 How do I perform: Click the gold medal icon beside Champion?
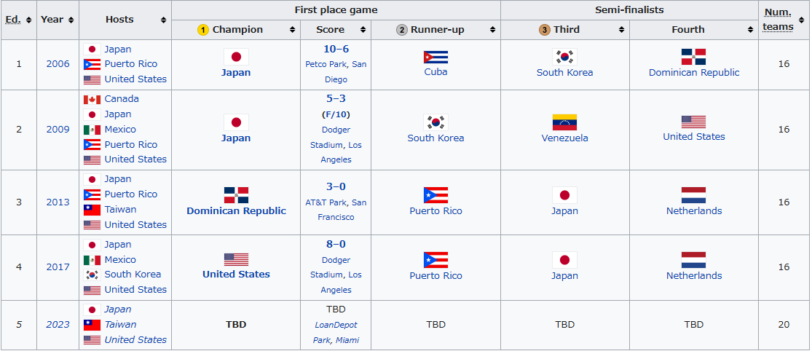[x=203, y=30]
